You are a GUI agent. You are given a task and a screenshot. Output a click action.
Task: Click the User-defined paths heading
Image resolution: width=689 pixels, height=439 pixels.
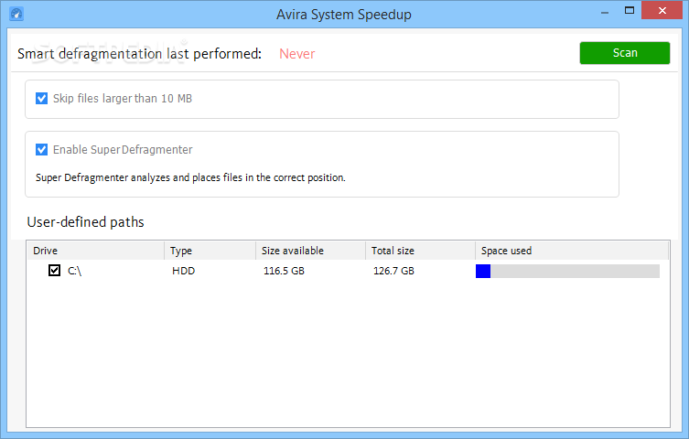85,222
